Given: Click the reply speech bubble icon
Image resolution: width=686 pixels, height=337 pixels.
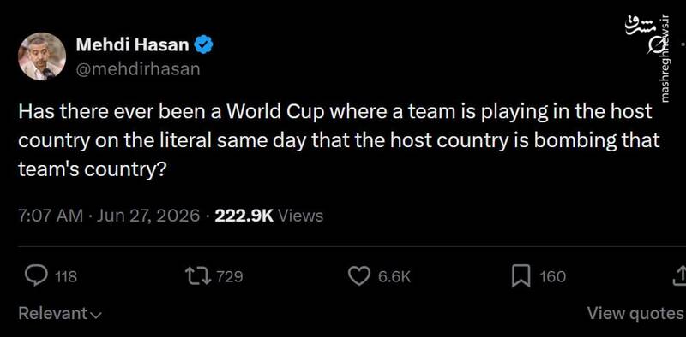Looking at the screenshot, I should [x=36, y=276].
